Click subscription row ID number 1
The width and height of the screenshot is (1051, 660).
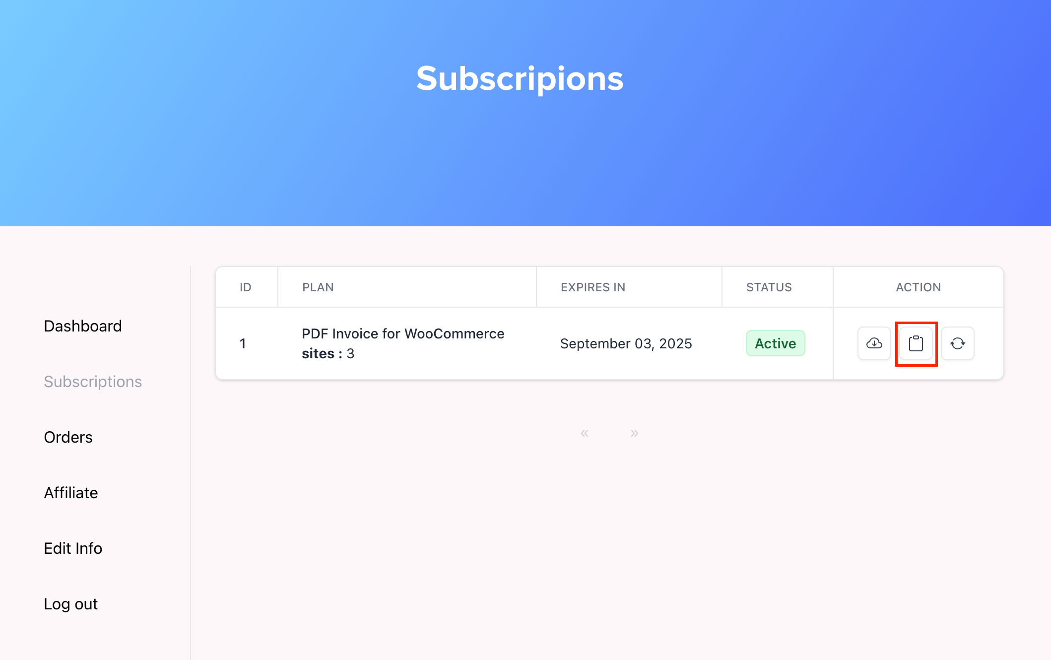point(243,343)
